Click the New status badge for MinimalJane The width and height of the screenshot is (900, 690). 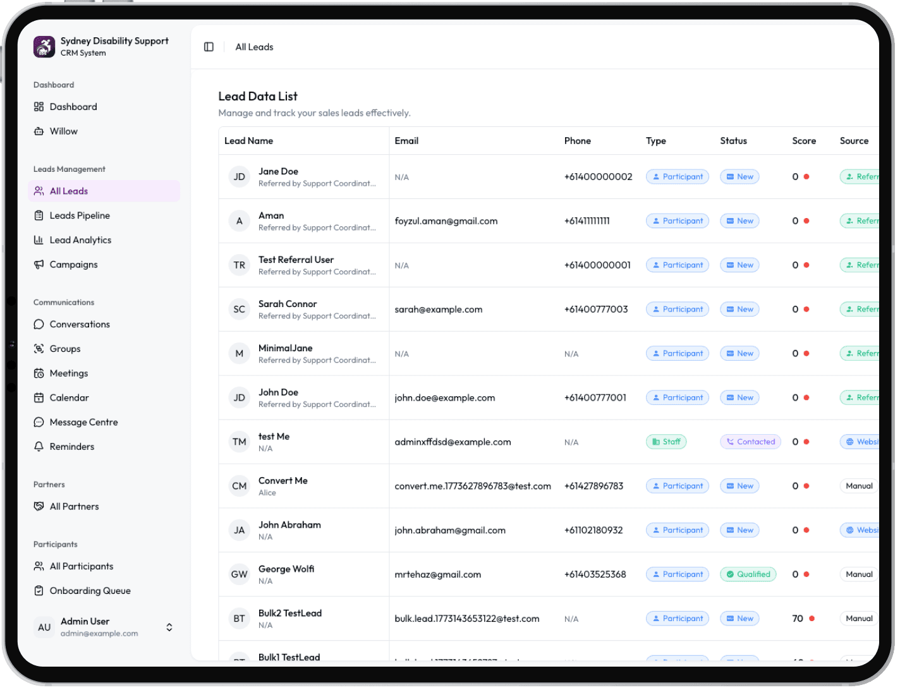739,354
